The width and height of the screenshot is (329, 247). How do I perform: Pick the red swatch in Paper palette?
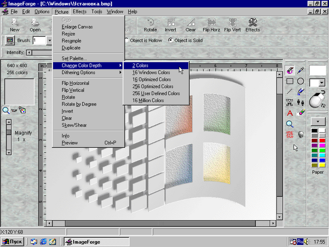(x=322, y=140)
